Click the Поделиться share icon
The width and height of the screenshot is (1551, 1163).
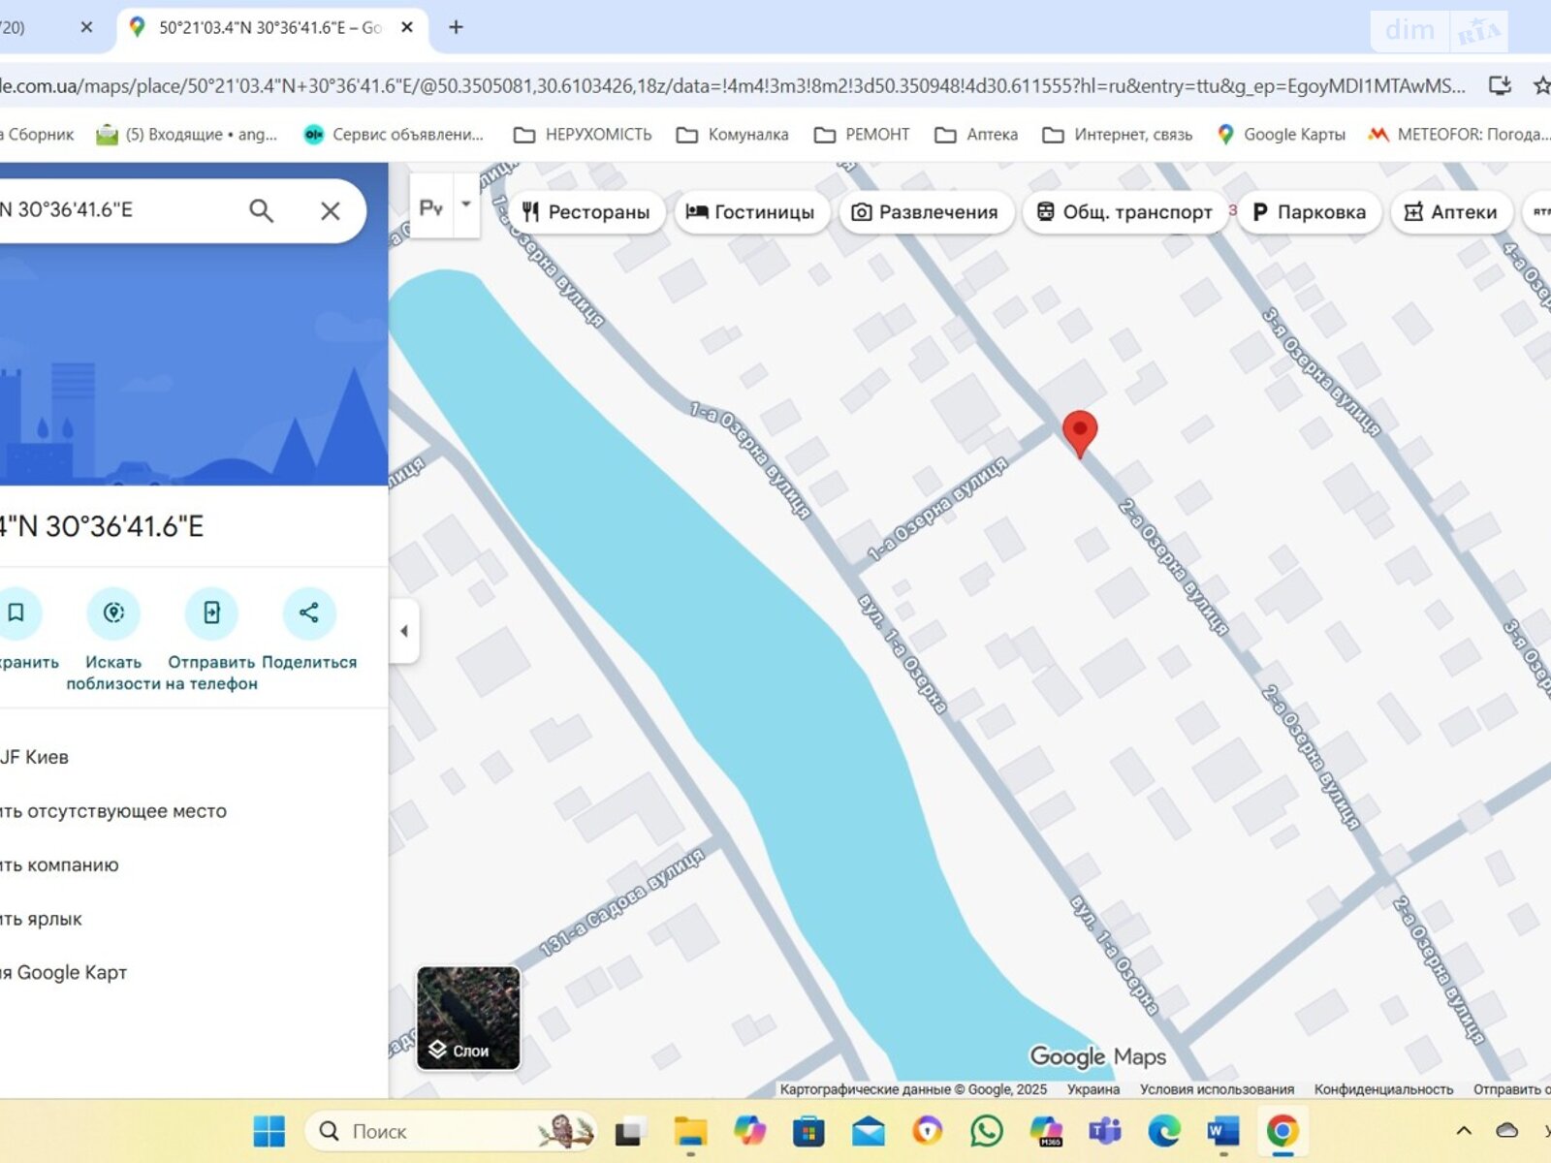309,613
